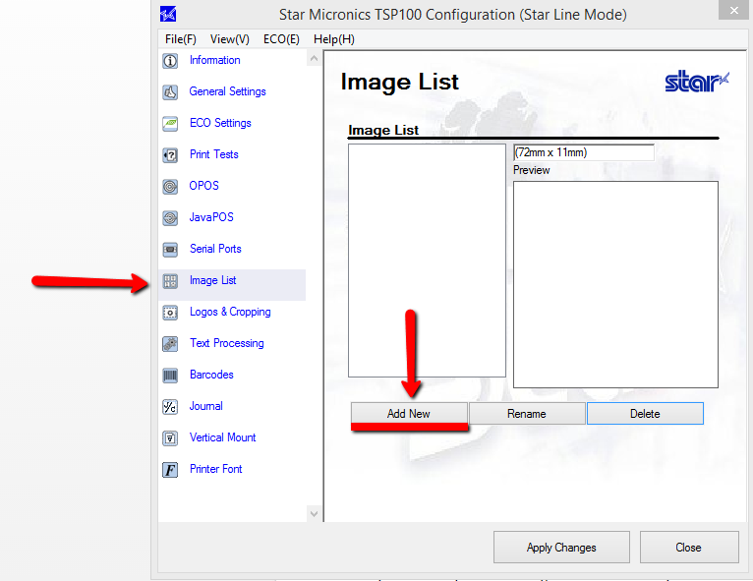Open the ECO(E) menu
Screen dimensions: 753x581
click(281, 39)
